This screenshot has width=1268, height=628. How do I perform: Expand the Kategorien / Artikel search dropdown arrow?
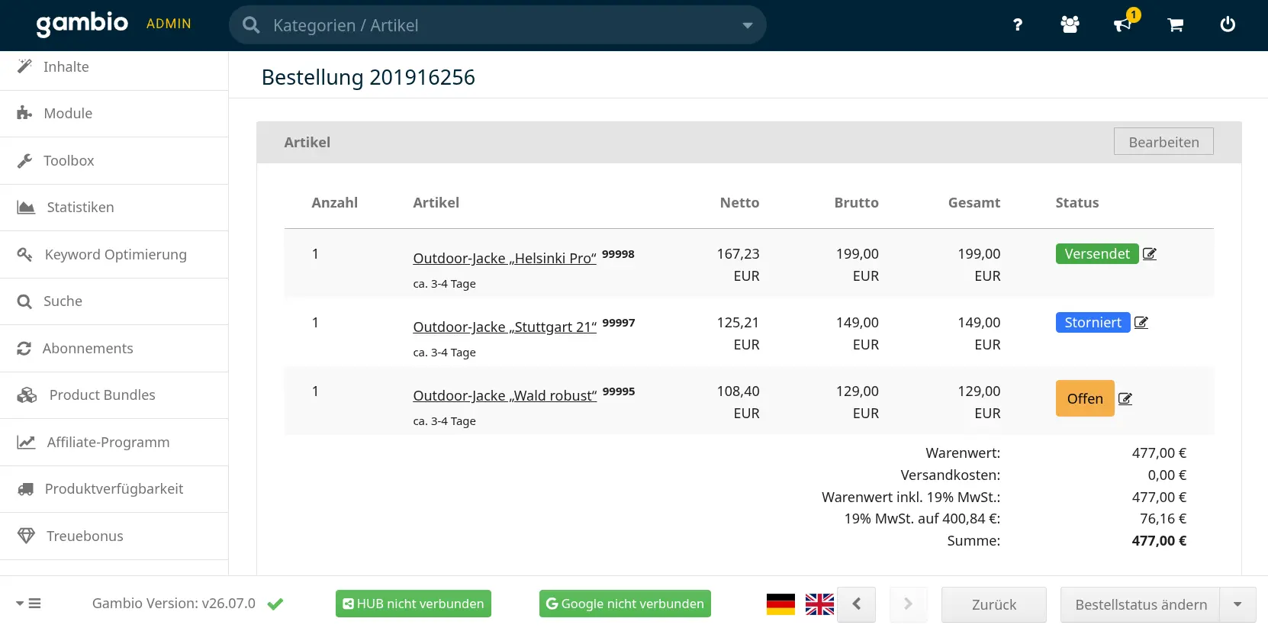point(748,25)
